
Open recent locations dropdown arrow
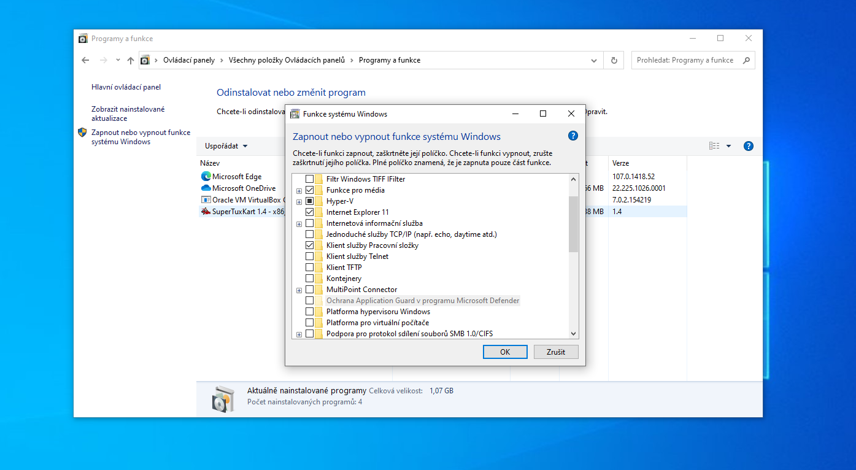pyautogui.click(x=117, y=60)
